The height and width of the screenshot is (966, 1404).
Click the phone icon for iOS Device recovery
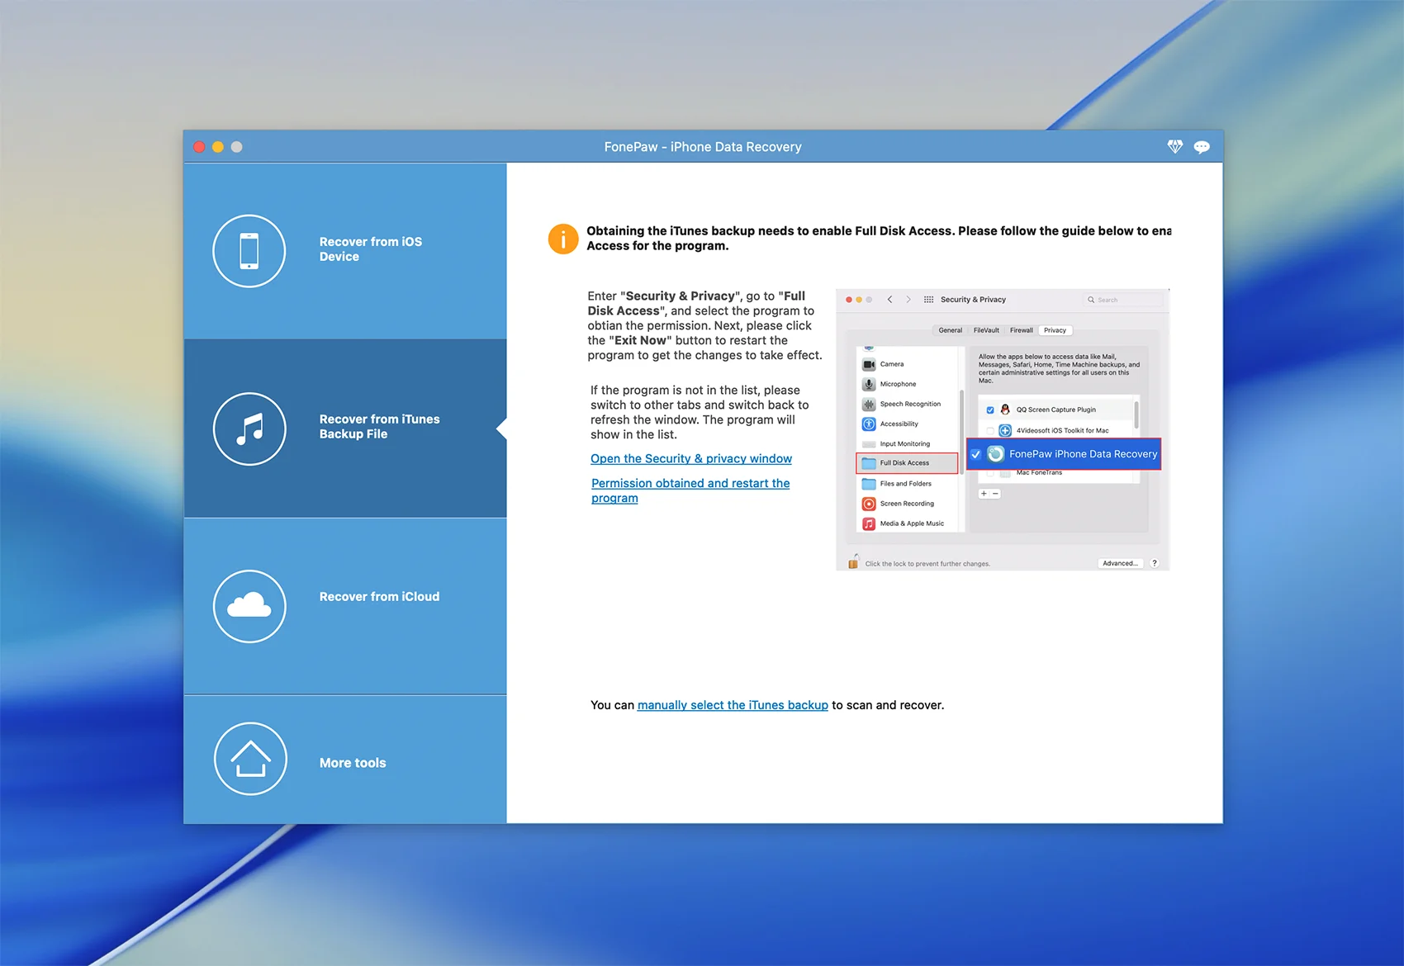point(249,251)
